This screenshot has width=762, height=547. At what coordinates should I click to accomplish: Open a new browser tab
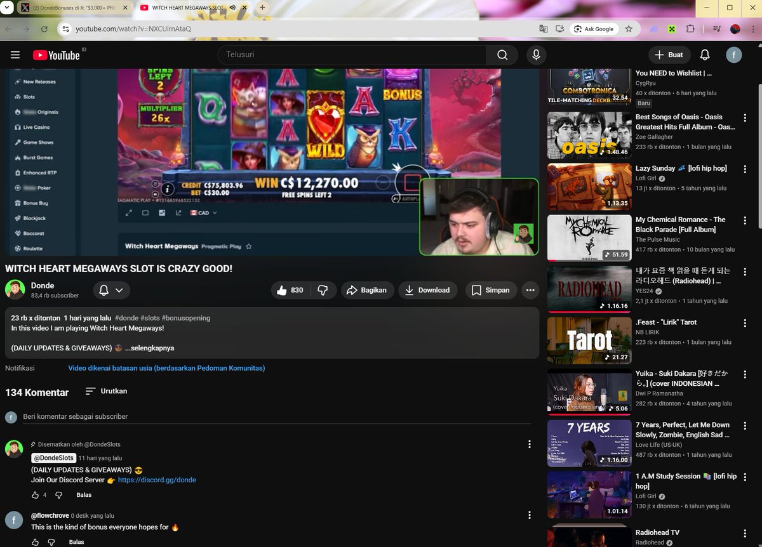pos(262,8)
